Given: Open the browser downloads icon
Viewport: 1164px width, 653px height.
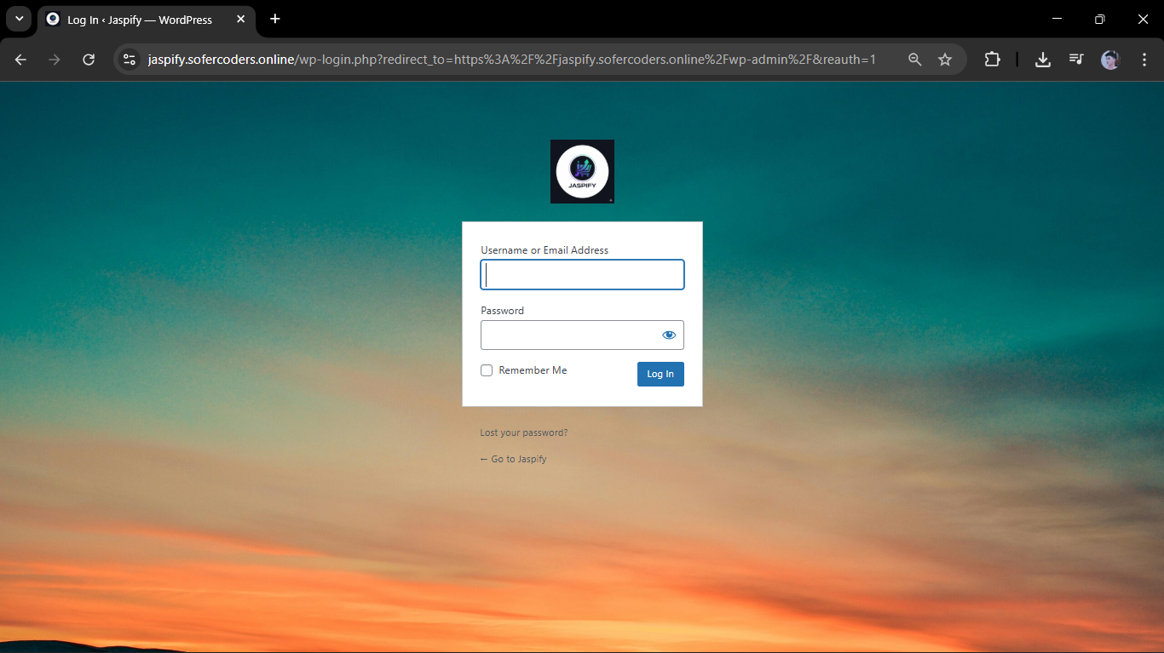Looking at the screenshot, I should point(1042,60).
